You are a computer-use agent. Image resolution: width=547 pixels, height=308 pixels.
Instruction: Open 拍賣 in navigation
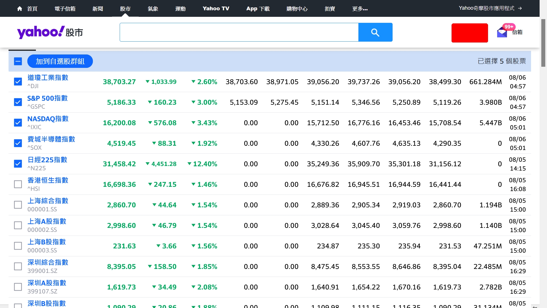pos(330,9)
